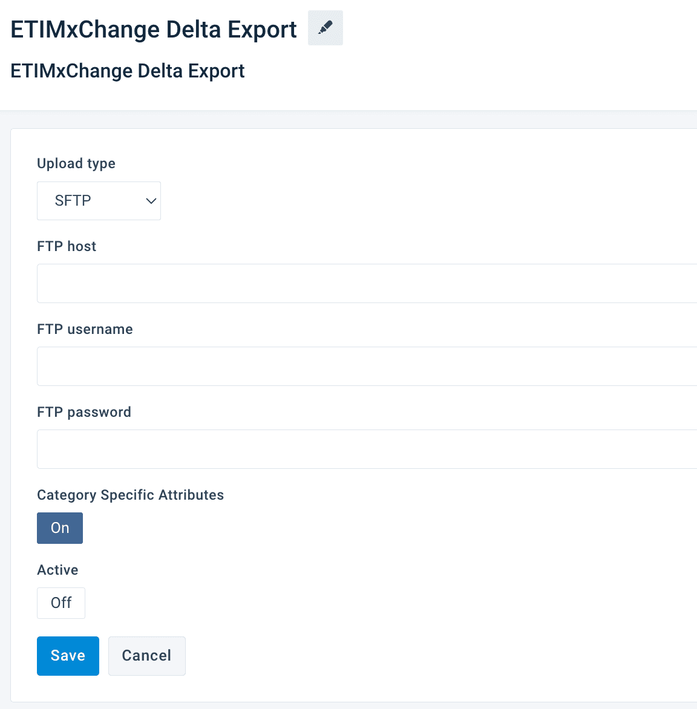This screenshot has width=697, height=709.
Task: Enable the Active toggle showing Off
Action: 61,603
